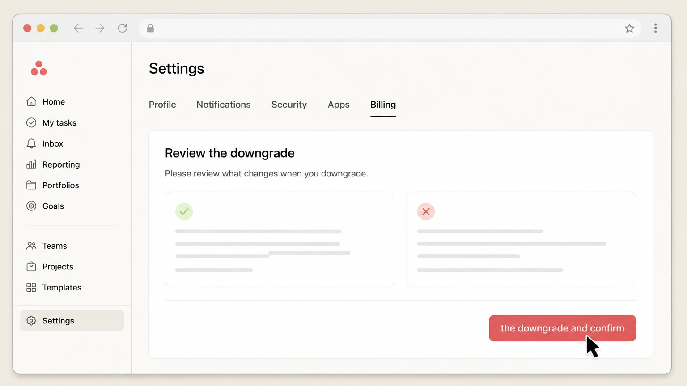Open Goals target icon

coord(31,206)
